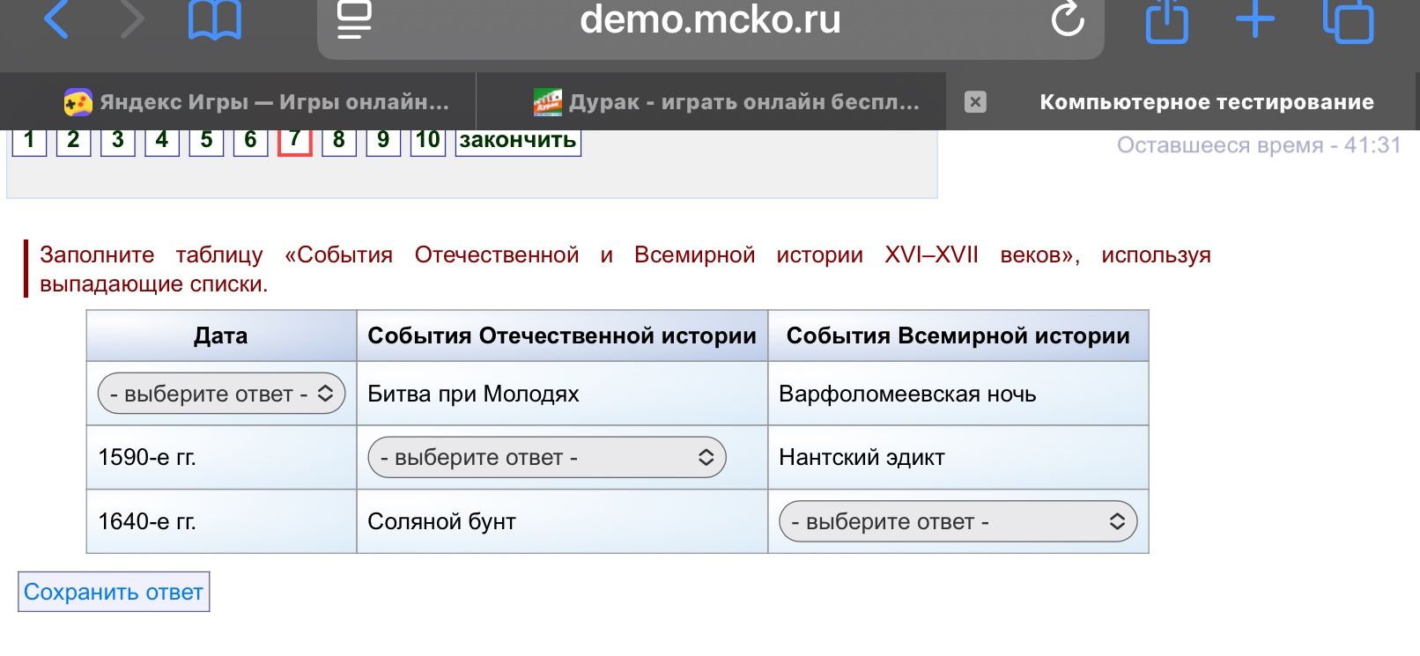Open dropdown in 1590-е гг. row
This screenshot has height=656, width=1420.
click(x=547, y=458)
